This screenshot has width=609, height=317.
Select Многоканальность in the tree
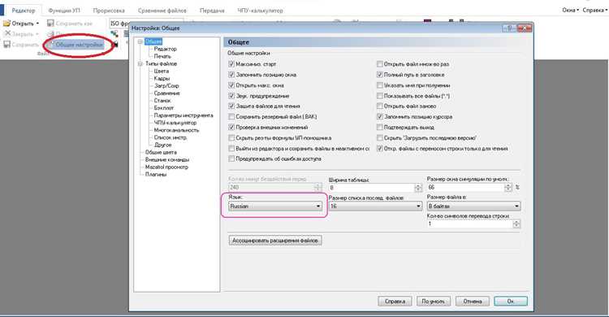tap(176, 130)
